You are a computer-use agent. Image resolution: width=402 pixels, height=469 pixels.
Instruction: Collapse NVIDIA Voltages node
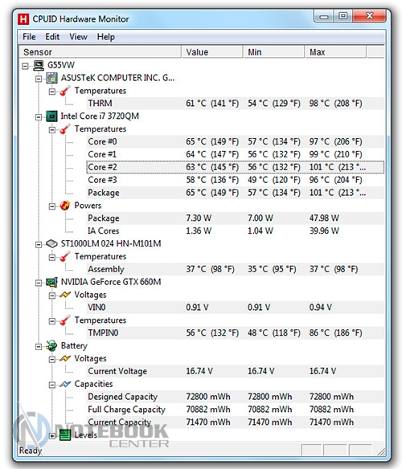click(x=52, y=296)
